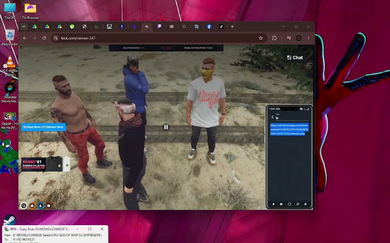The image size is (390, 243).
Task: Click the phone's refresh arrows icon
Action: [x=298, y=204]
